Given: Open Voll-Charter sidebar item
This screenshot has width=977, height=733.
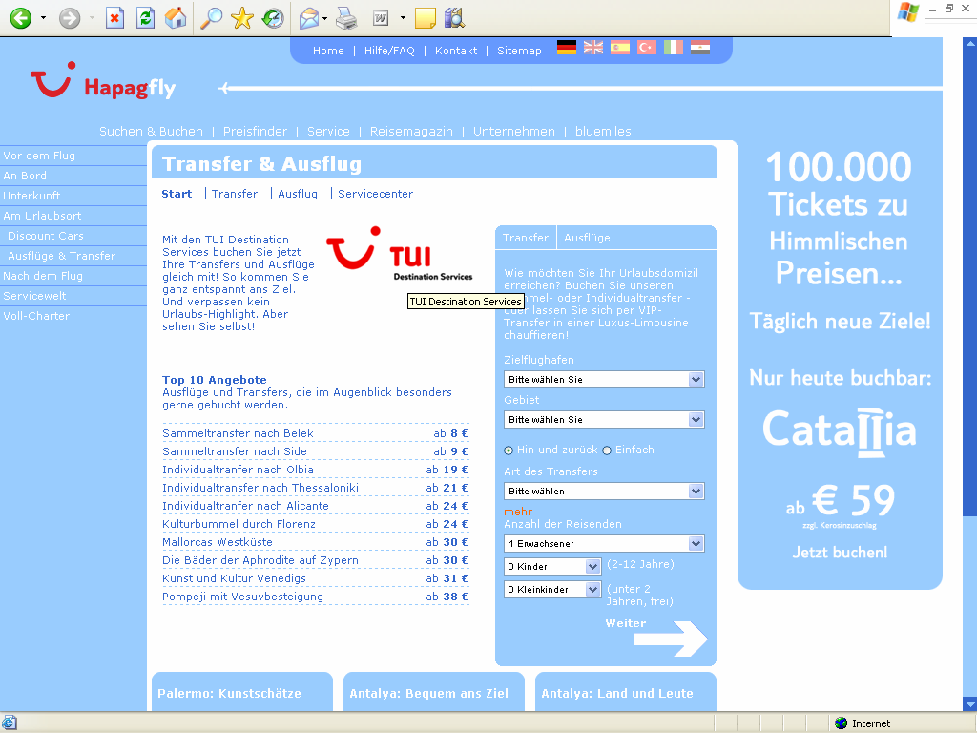Looking at the screenshot, I should (x=36, y=316).
